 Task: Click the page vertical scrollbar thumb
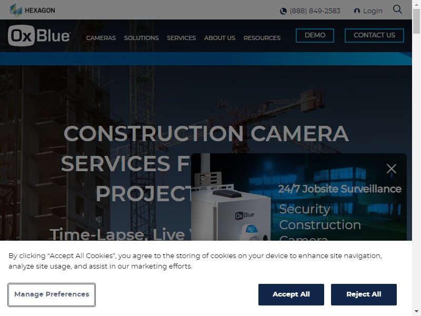click(416, 21)
